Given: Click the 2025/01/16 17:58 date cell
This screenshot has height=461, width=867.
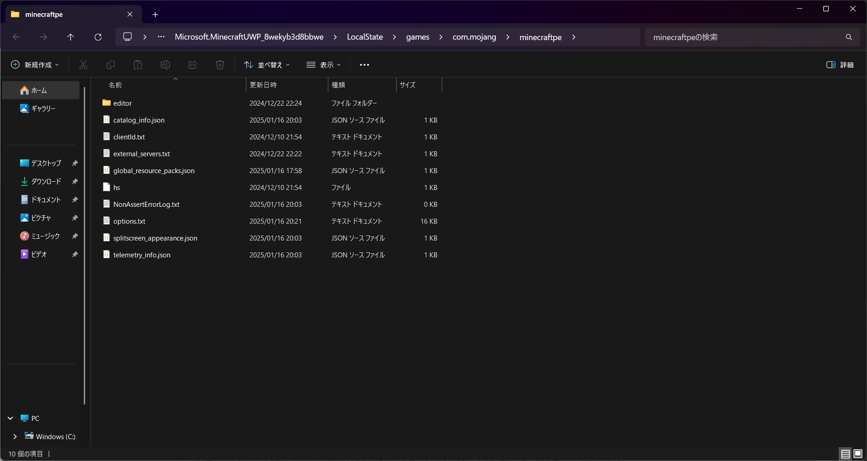Looking at the screenshot, I should click(275, 170).
